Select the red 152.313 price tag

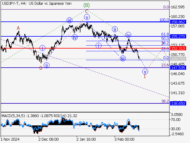178,48
